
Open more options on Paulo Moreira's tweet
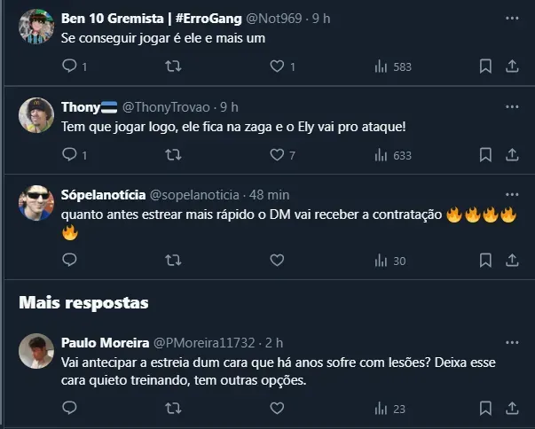click(x=512, y=342)
